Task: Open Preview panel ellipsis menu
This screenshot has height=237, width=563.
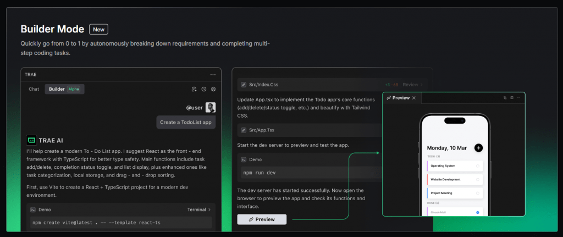Action: (x=518, y=98)
